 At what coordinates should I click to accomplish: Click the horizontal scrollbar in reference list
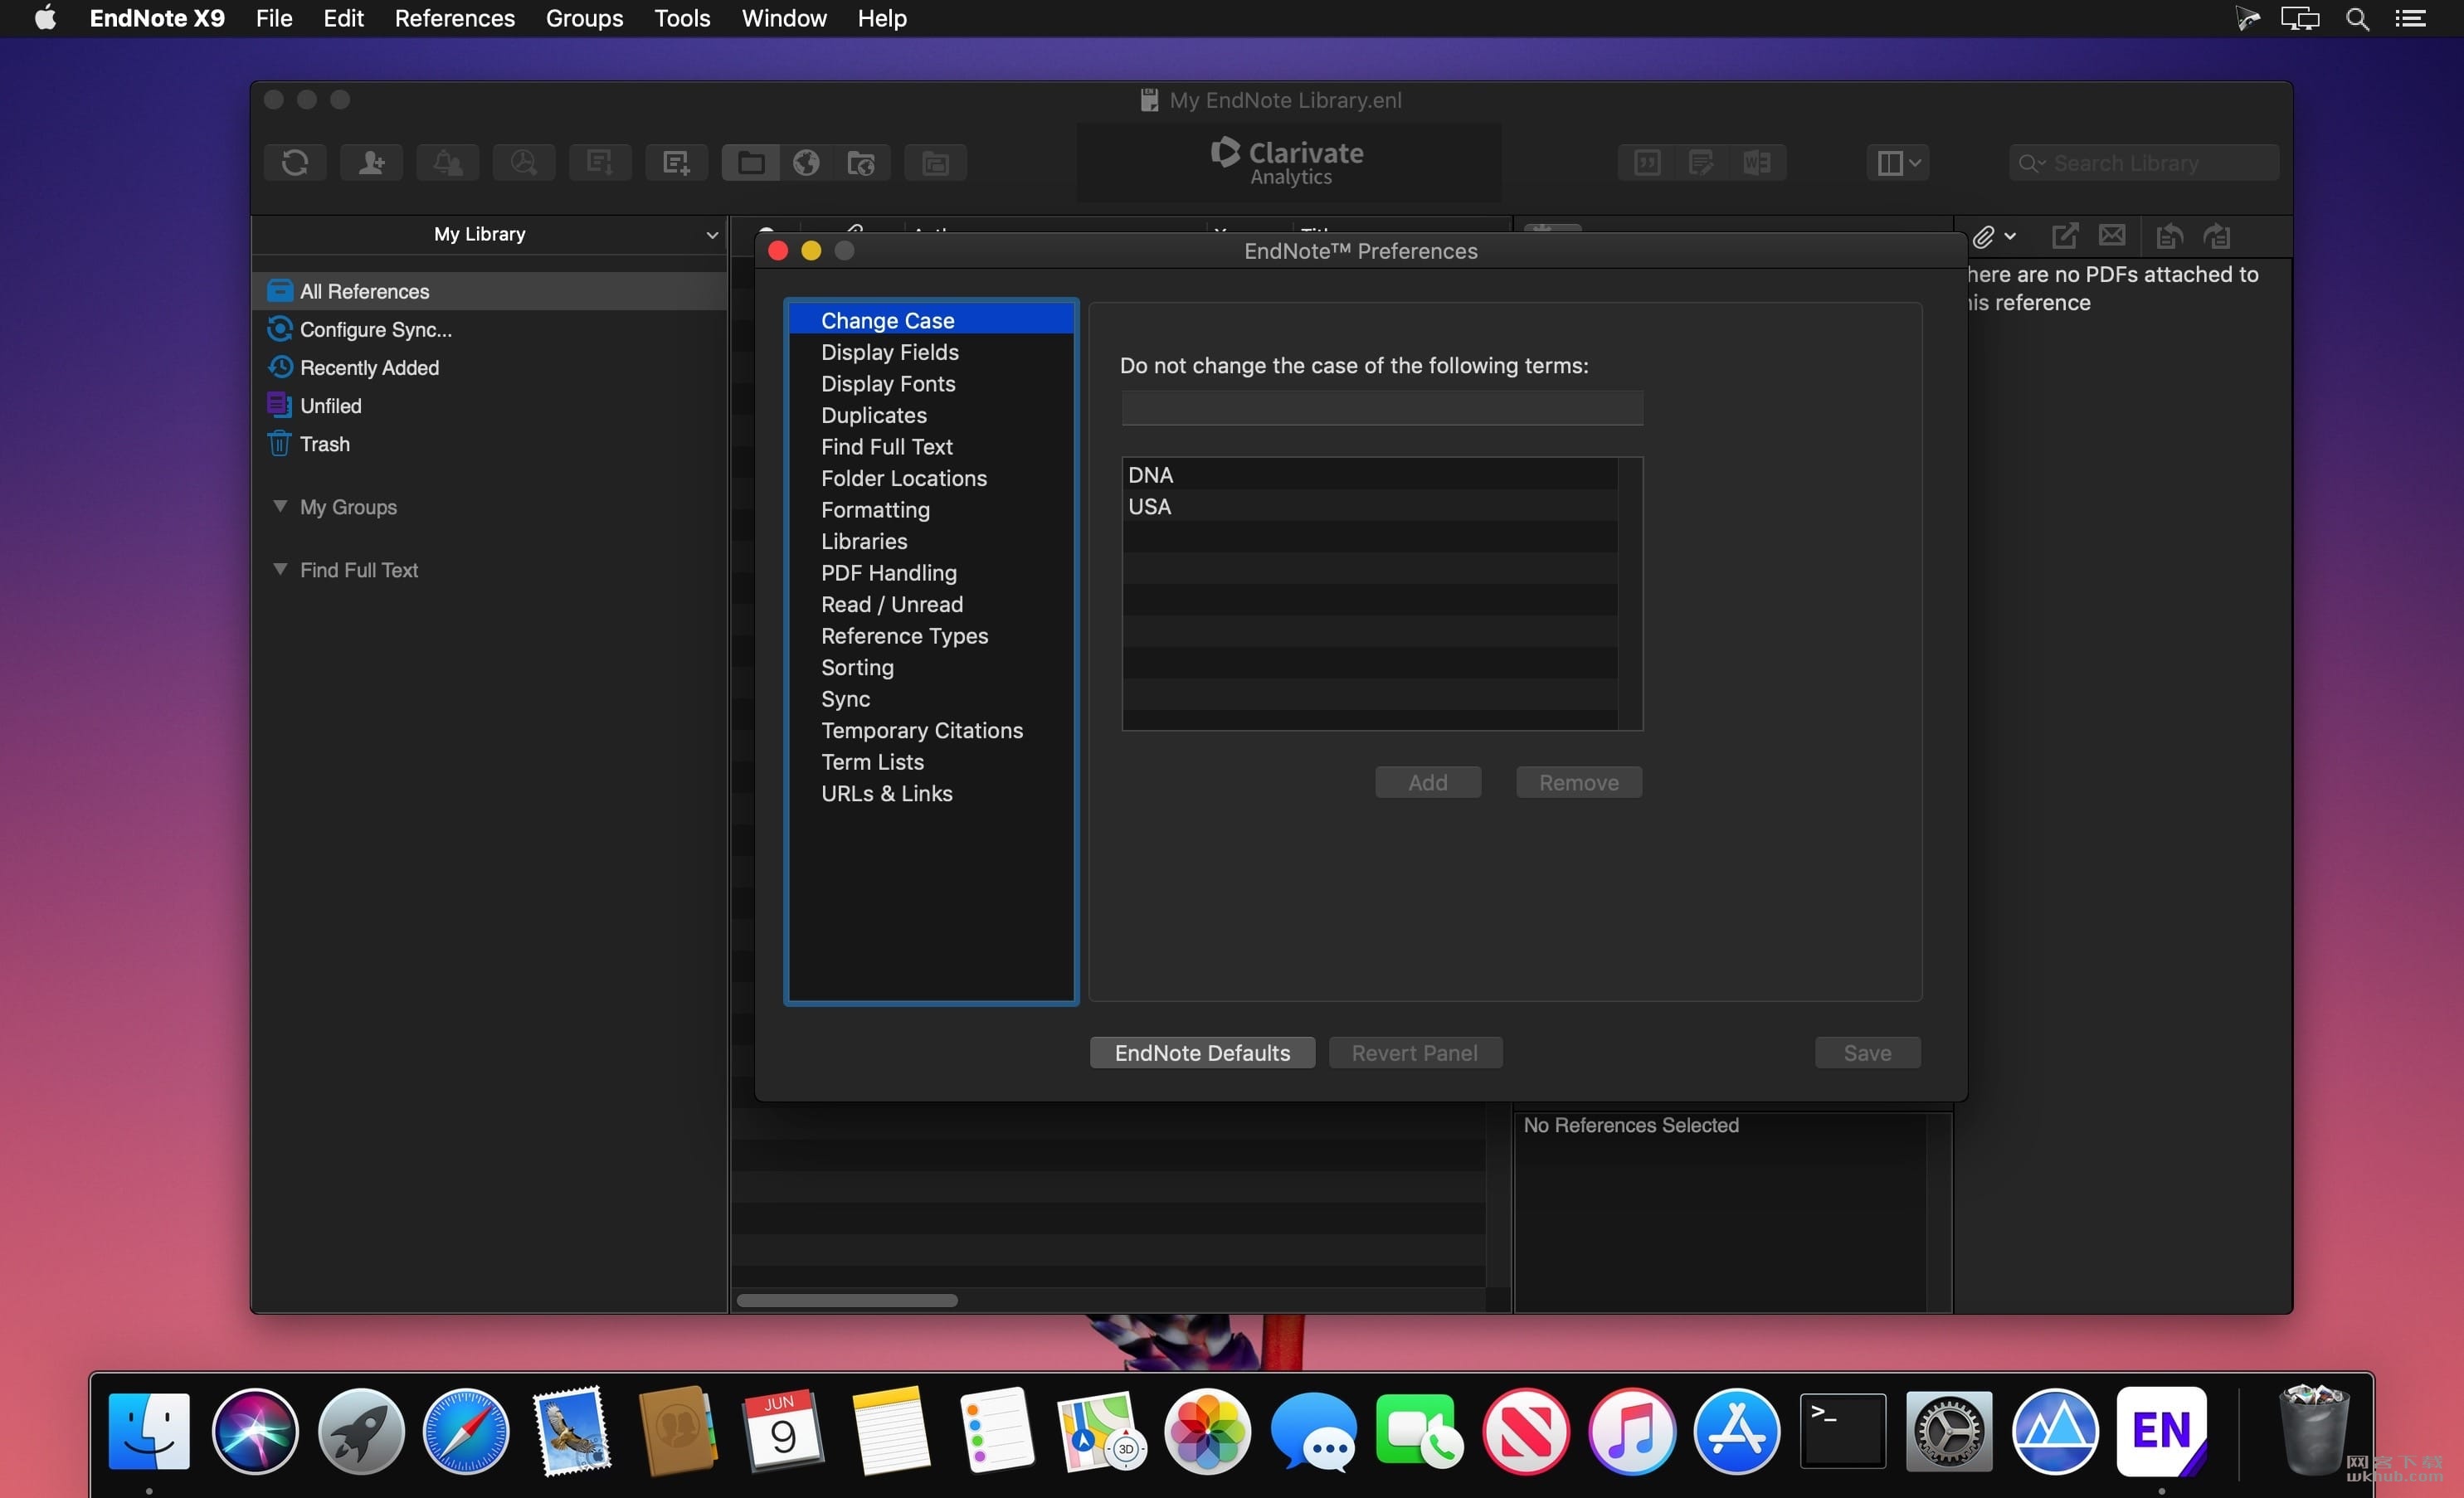tap(847, 1300)
